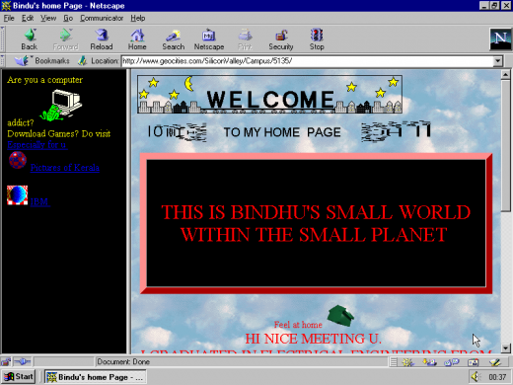Viewport: 513px width, 385px height.
Task: Go to the Home page button
Action: click(137, 39)
